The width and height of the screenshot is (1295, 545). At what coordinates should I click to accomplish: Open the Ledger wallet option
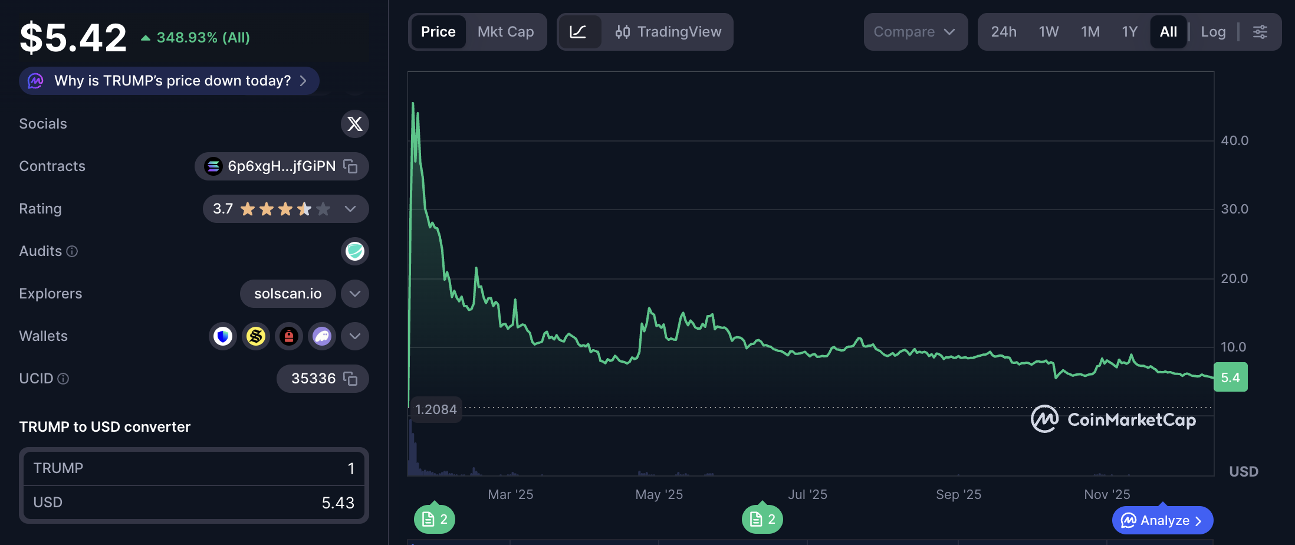coord(289,336)
